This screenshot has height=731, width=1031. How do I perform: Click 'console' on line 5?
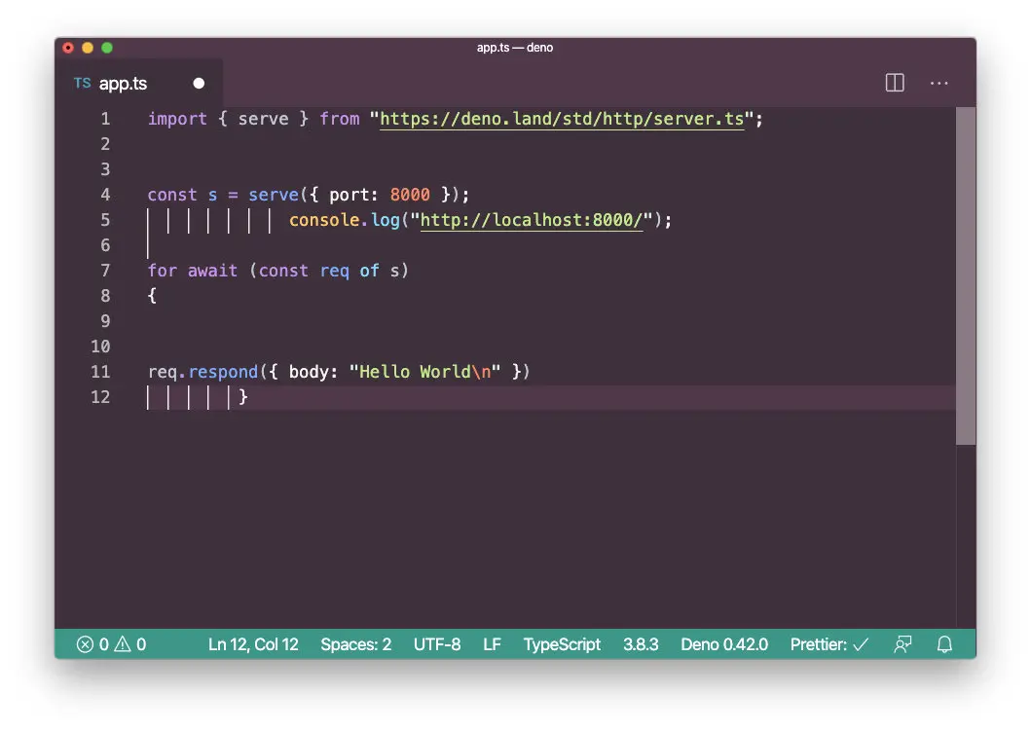(324, 220)
